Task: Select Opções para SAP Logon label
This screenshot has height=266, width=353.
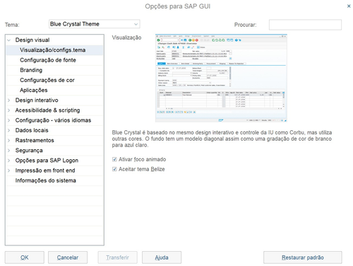Action: point(47,161)
